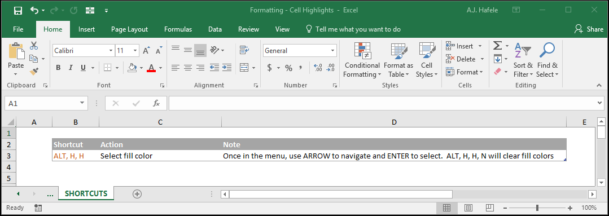Screen dimensions: 609x216
Task: Center text horizontally in the Alignment group
Action: (188, 68)
